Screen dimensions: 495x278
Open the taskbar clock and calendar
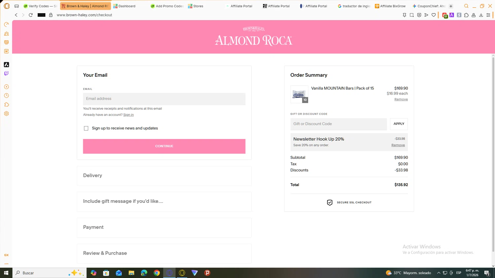point(472,273)
